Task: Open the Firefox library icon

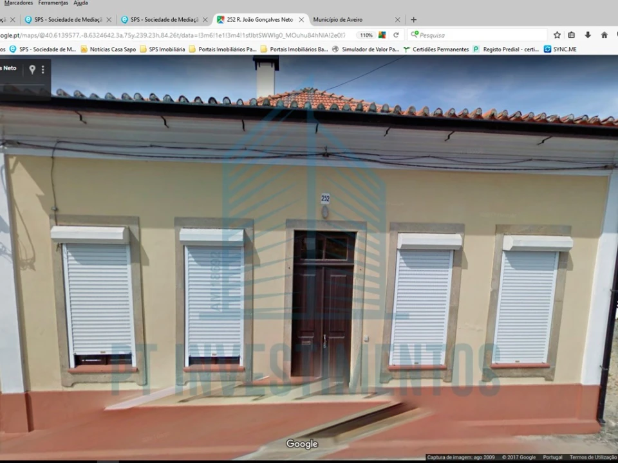Action: point(572,35)
